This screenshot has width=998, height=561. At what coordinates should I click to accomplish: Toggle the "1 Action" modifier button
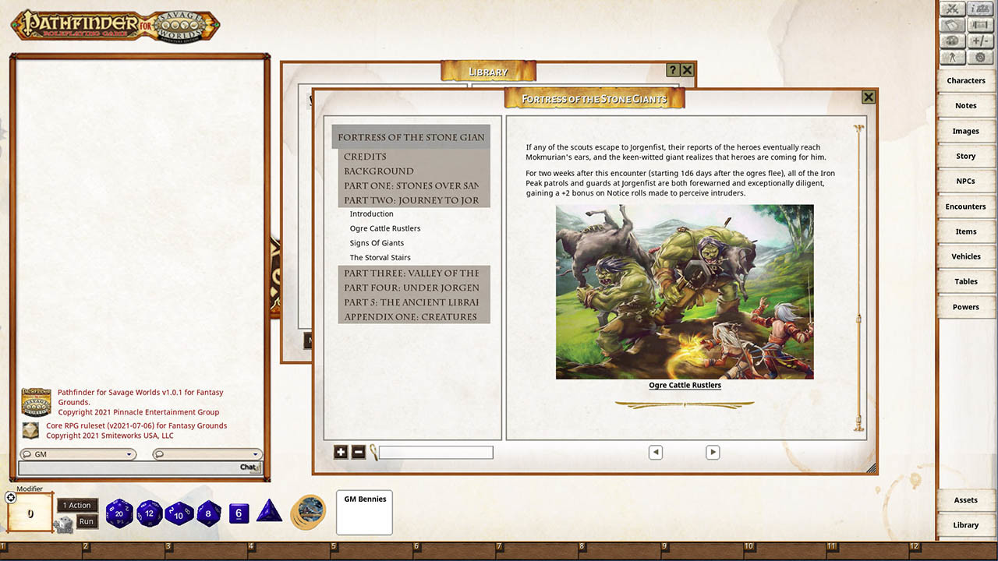coord(76,505)
